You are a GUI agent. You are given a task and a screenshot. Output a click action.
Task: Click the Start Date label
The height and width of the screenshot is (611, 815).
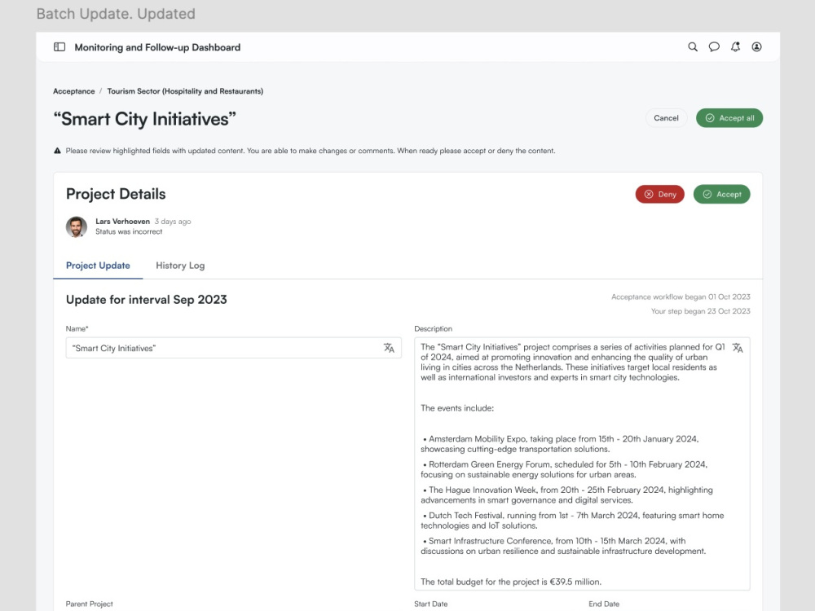tap(431, 604)
